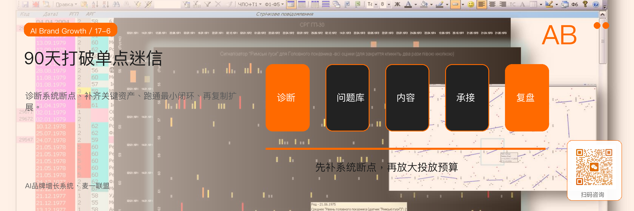The image size is (634, 211).
Task: Switch to datasheet grid view icon
Action: 302,4
